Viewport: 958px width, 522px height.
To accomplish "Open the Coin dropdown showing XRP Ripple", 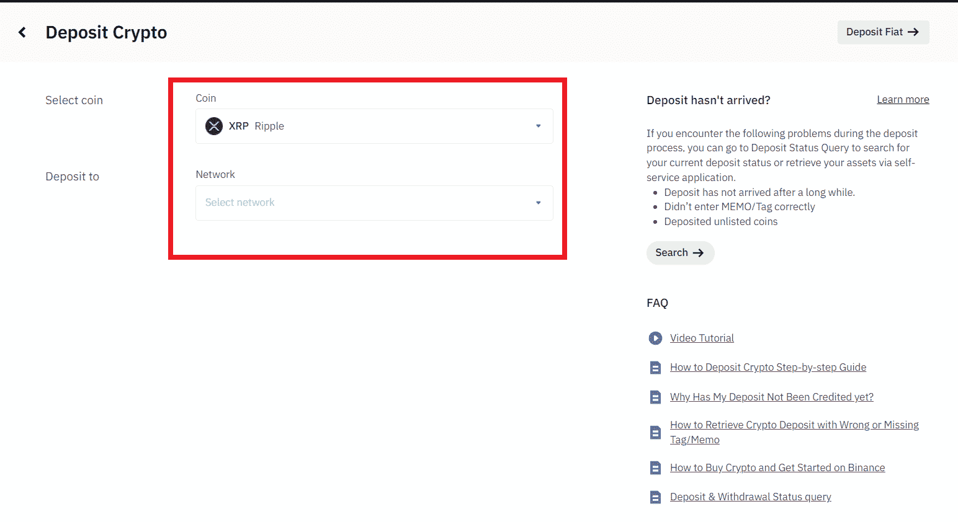I will [374, 126].
